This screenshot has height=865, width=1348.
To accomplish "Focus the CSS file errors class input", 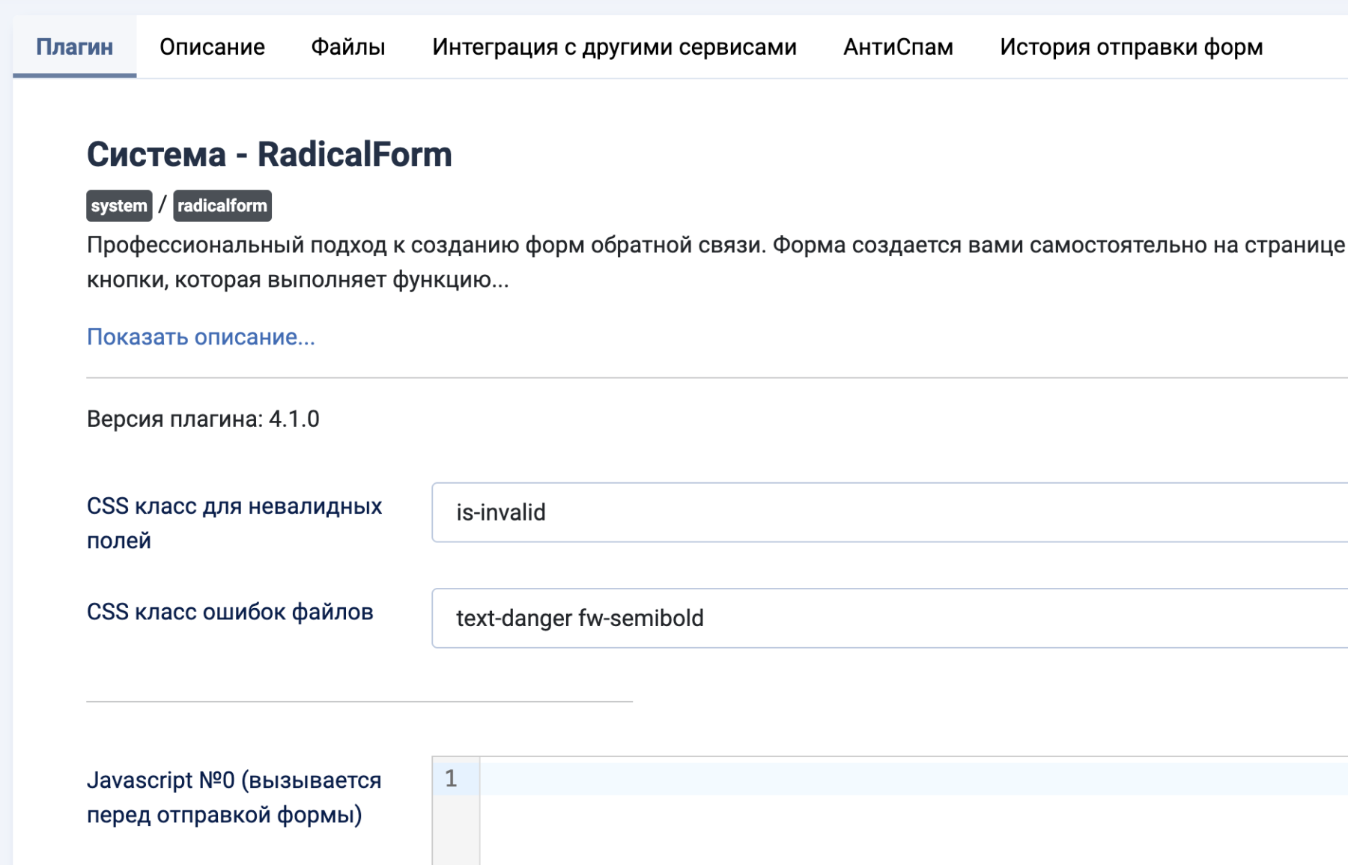I will click(884, 618).
